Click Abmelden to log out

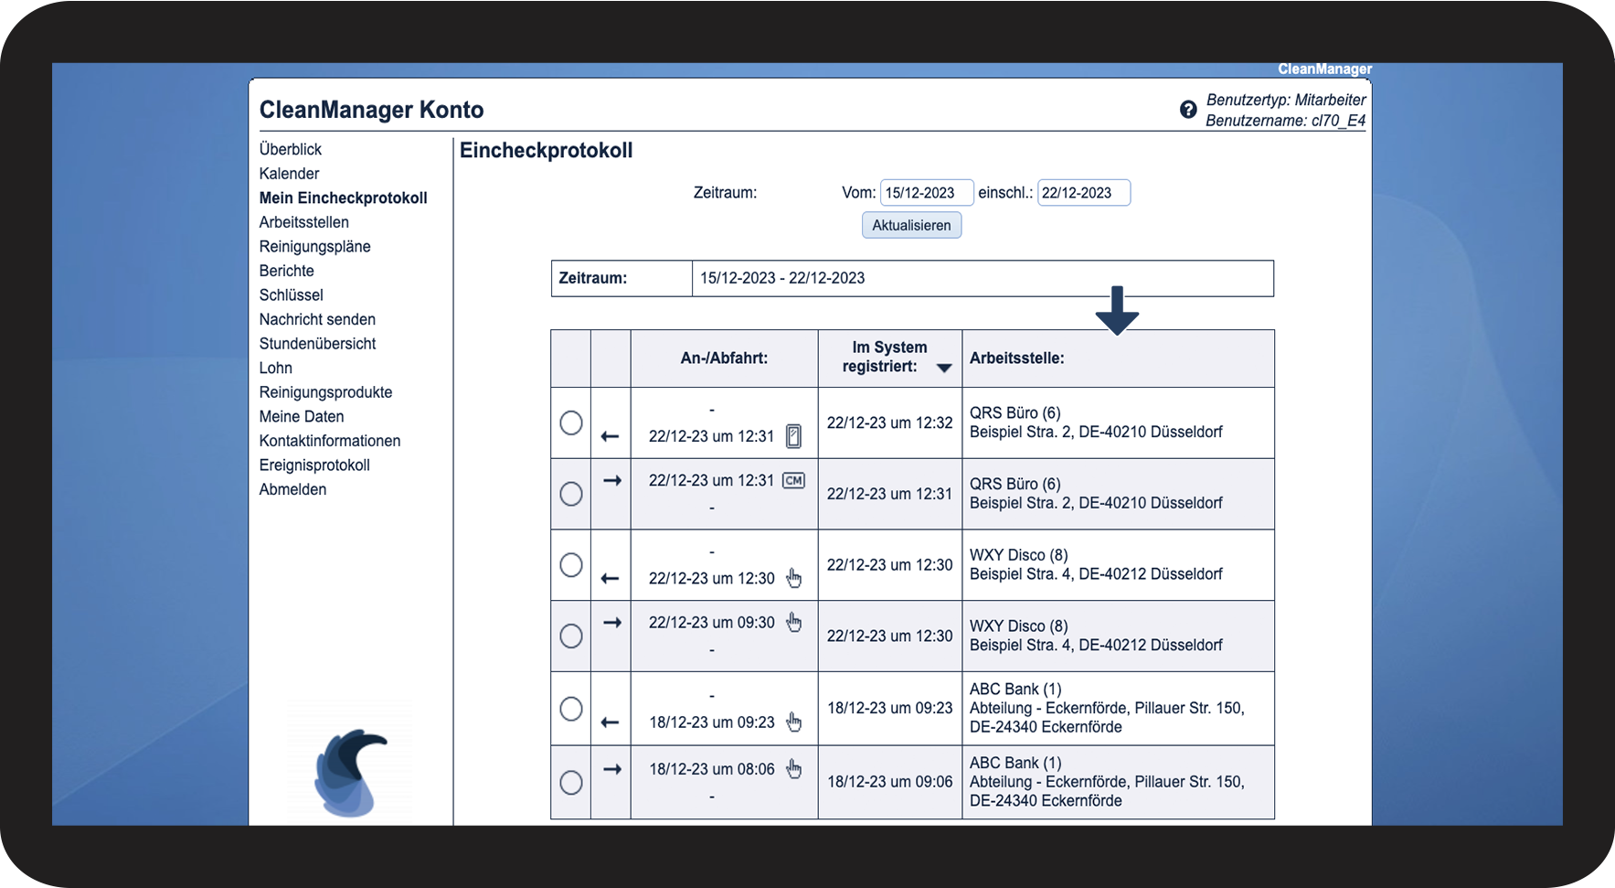(292, 489)
